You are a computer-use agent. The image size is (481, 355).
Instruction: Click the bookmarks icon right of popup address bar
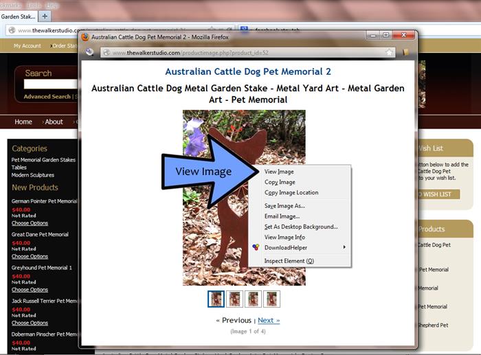tap(406, 52)
